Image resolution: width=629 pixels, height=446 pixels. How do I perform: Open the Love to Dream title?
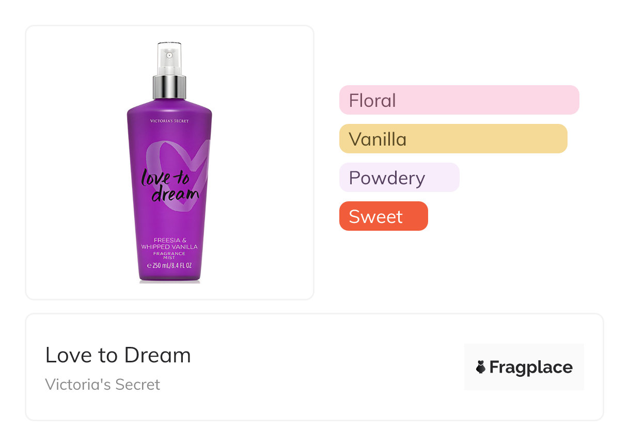118,355
